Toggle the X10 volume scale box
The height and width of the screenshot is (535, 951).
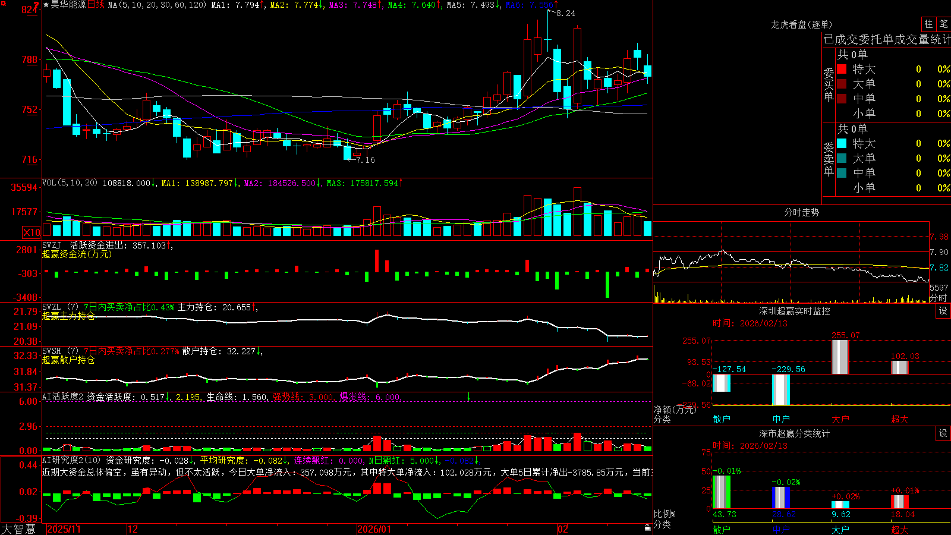[x=32, y=232]
